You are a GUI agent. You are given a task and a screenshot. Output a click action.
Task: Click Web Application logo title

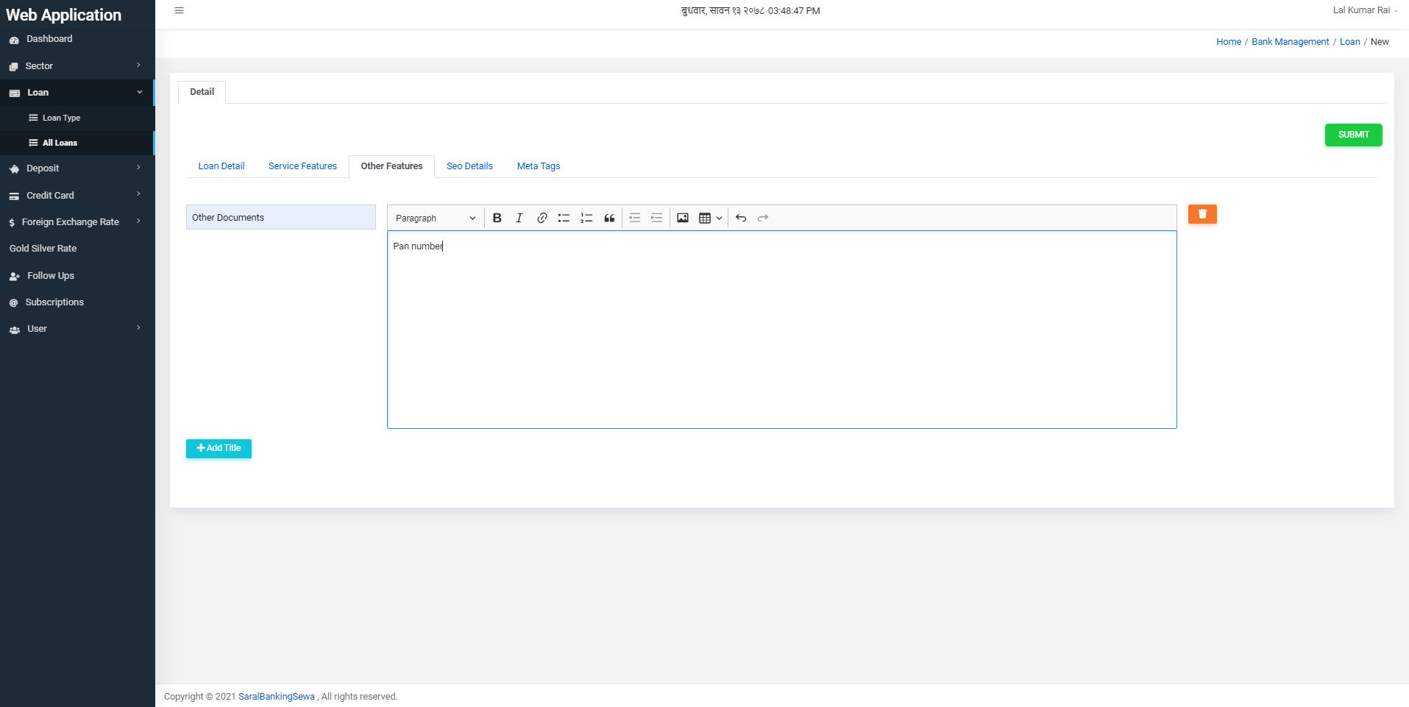pyautogui.click(x=64, y=15)
